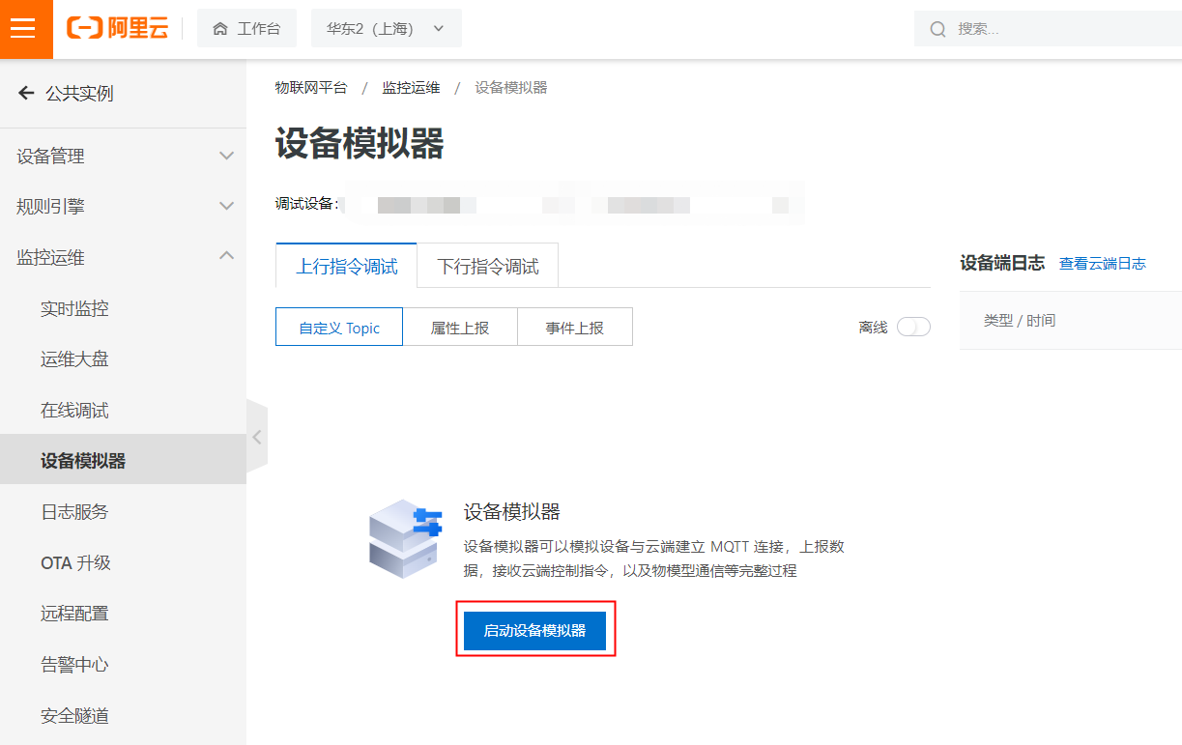Click the search magnifier icon
This screenshot has height=745, width=1182.
(937, 28)
